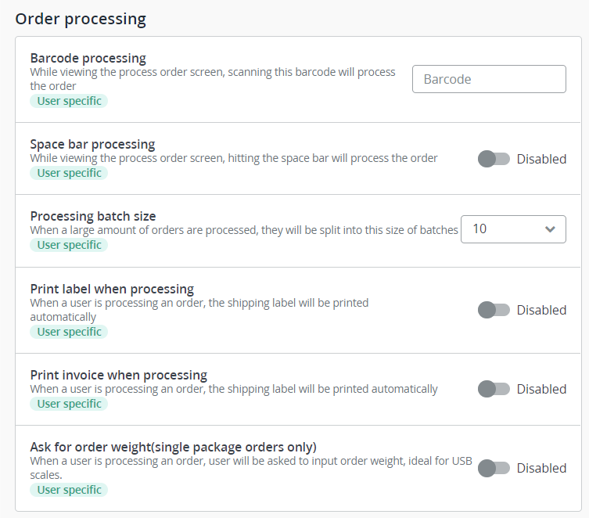Click the Processing batch size label
Screen dimensions: 589x518
click(92, 216)
